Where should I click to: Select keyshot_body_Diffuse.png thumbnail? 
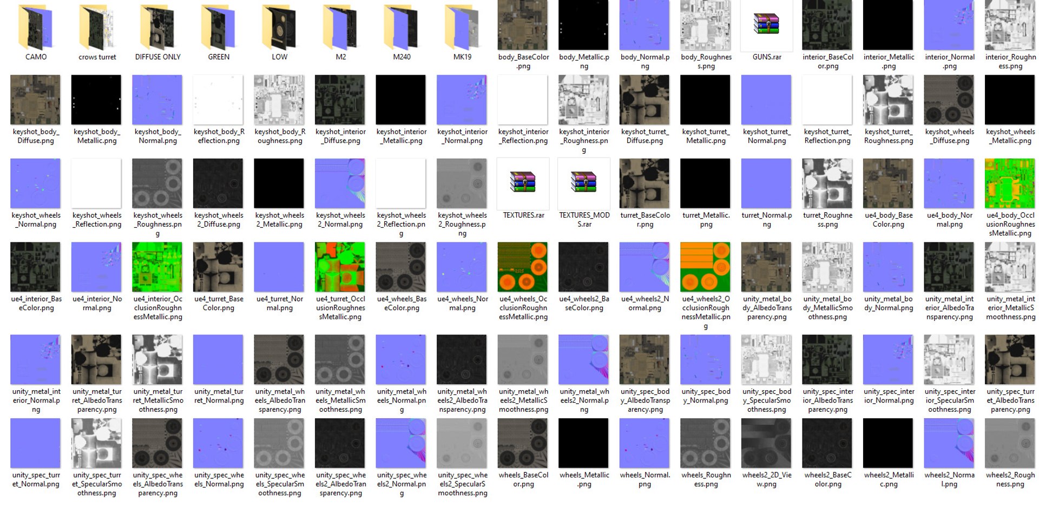(36, 100)
